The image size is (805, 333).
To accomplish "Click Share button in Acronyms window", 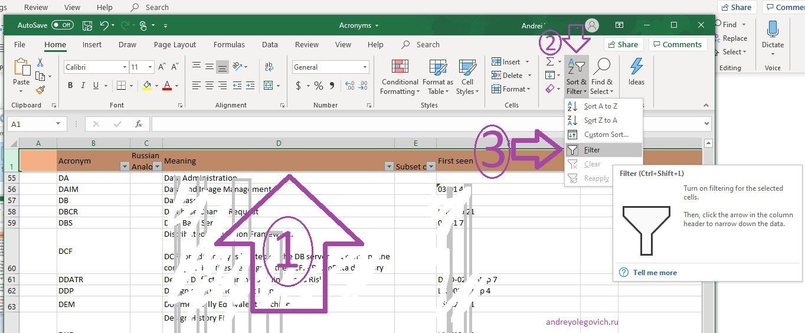I will 623,44.
